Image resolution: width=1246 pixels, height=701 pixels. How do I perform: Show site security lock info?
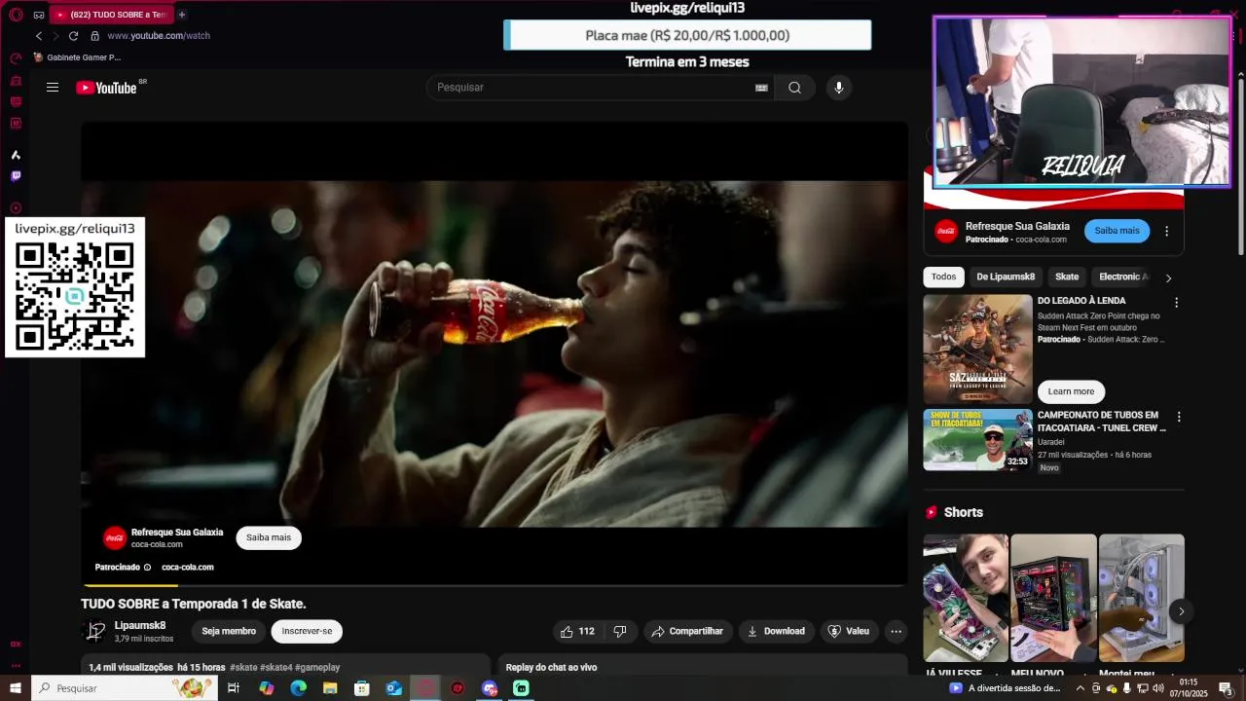click(x=94, y=36)
